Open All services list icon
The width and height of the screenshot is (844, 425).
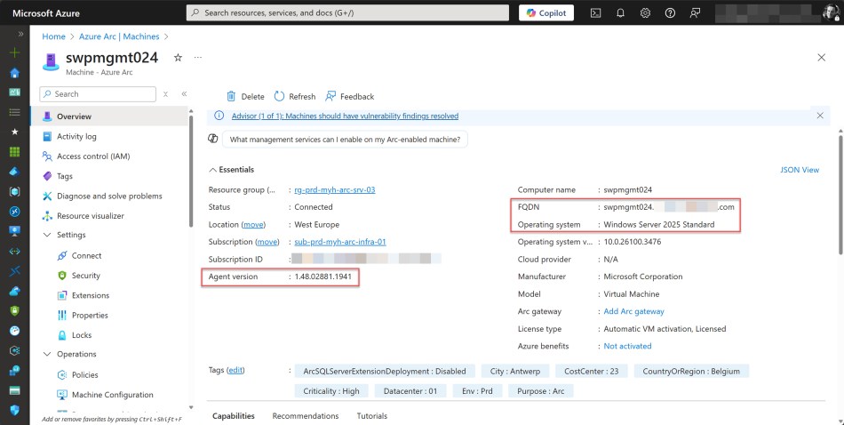pyautogui.click(x=15, y=112)
